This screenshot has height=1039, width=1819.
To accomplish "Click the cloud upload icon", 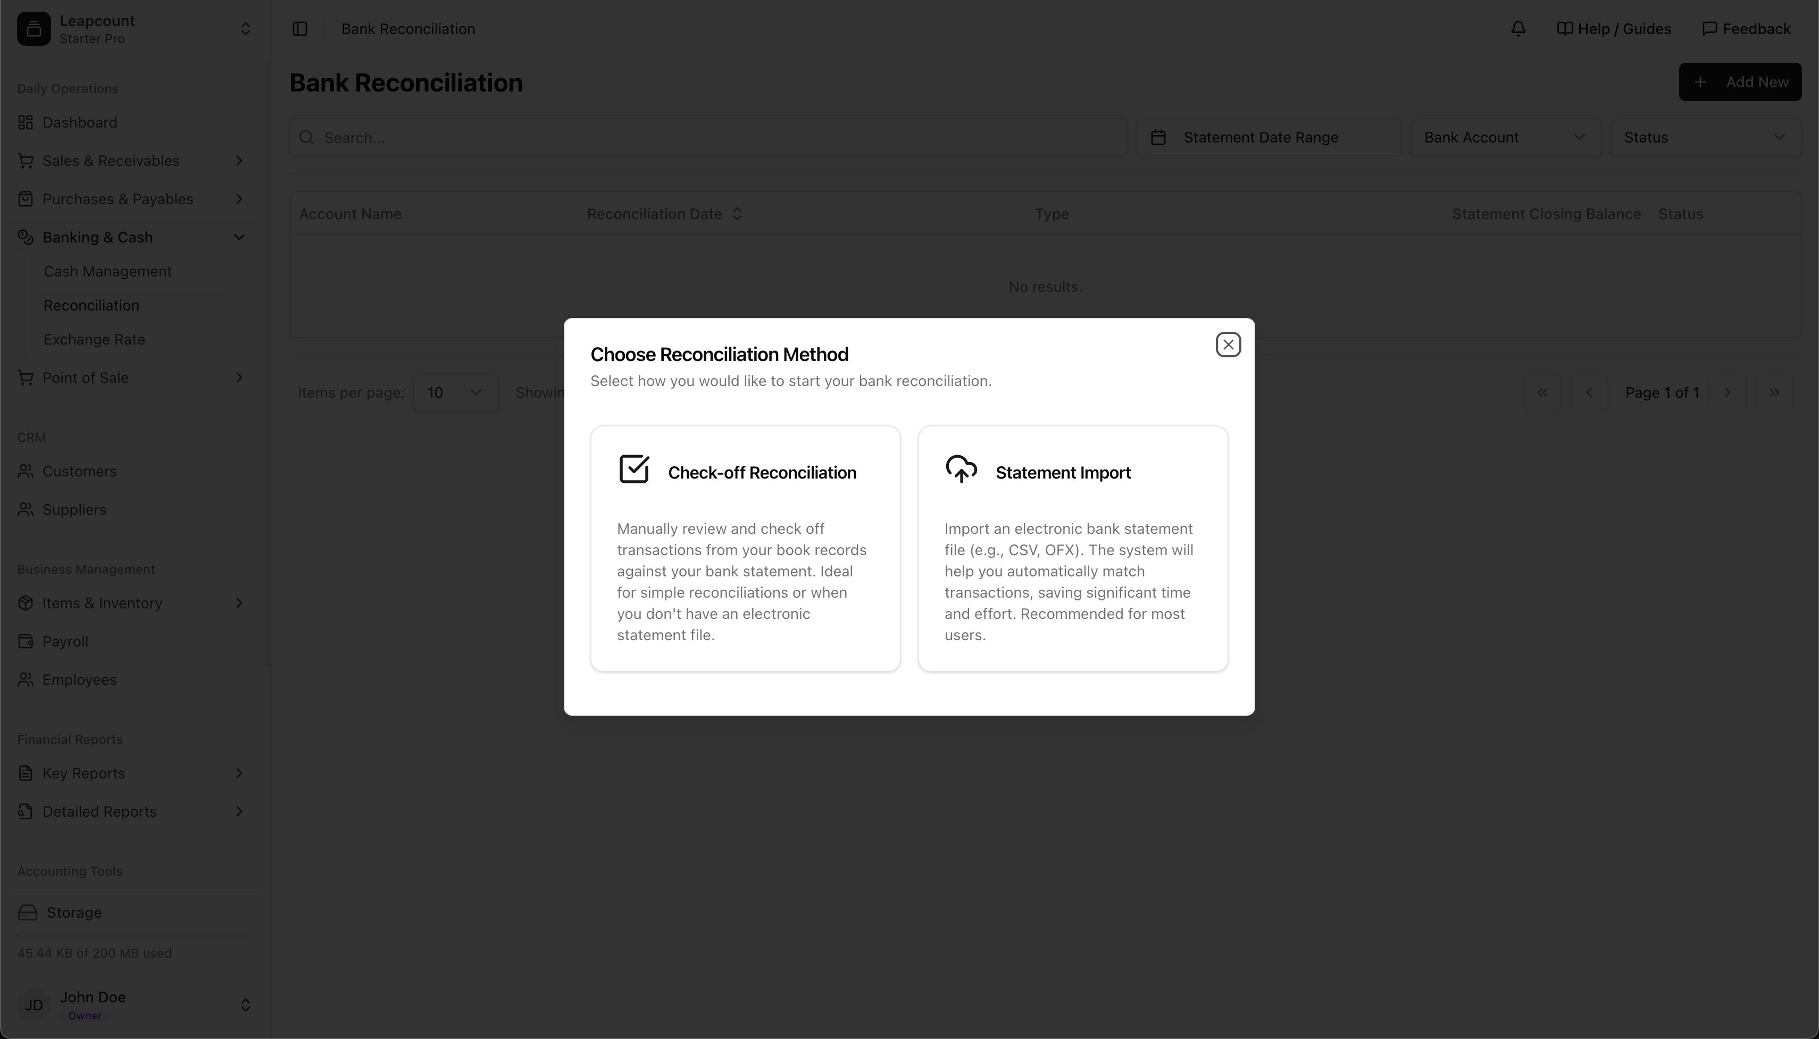I will point(961,470).
